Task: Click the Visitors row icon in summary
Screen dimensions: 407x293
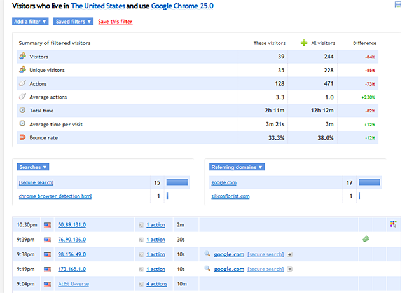Action: point(22,56)
